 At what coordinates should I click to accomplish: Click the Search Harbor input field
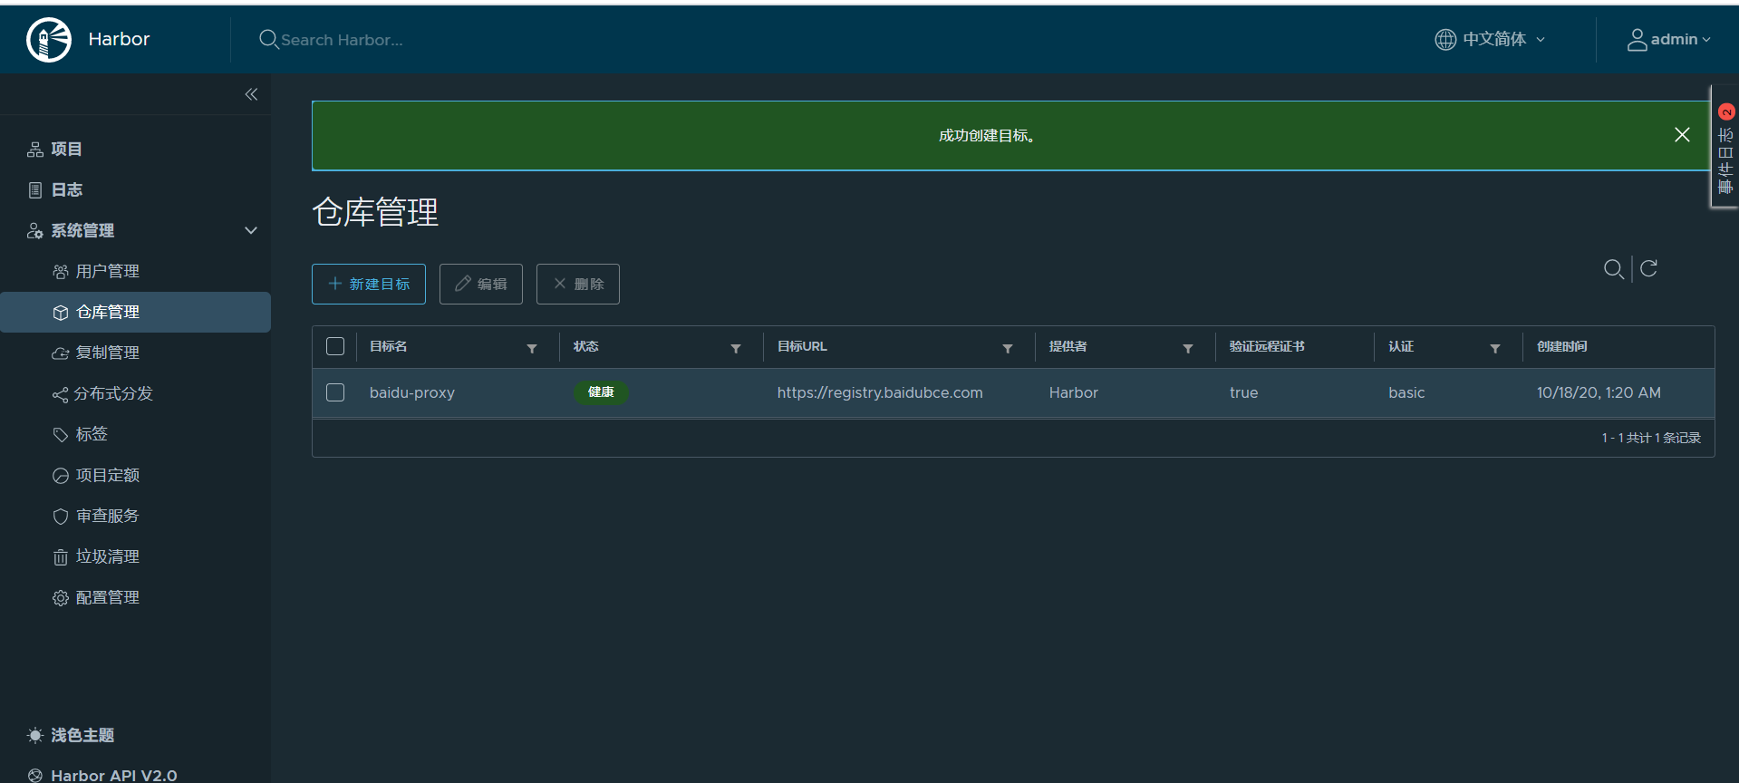343,40
